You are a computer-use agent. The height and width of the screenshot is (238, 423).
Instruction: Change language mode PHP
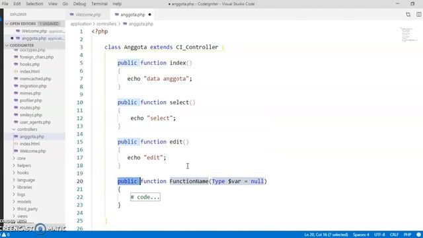(407, 235)
